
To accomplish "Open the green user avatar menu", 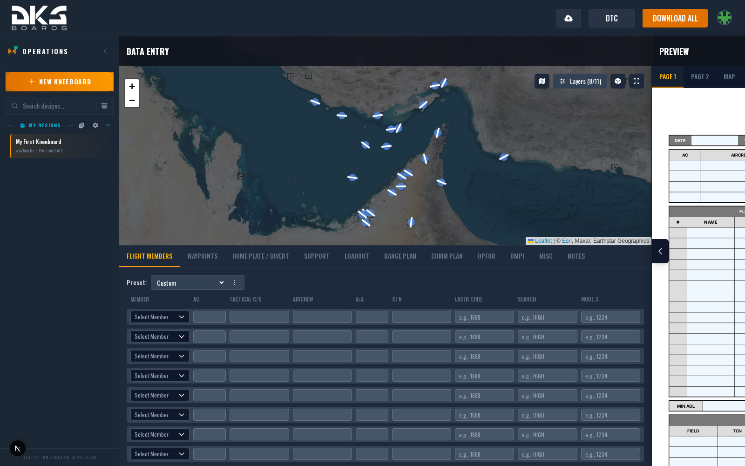I will tap(725, 18).
